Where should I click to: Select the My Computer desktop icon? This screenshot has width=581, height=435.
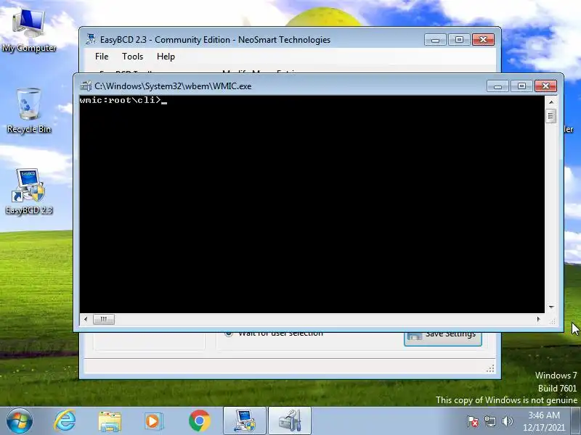(29, 30)
